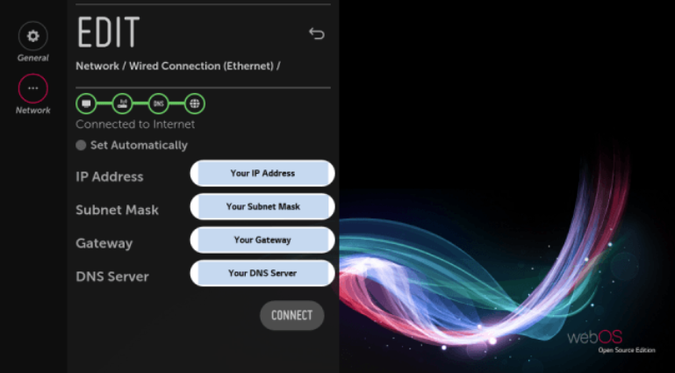
Task: Select the Network label in sidebar
Action: [33, 111]
